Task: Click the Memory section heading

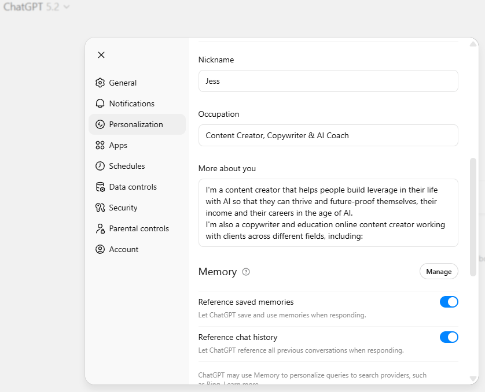Action: point(218,272)
